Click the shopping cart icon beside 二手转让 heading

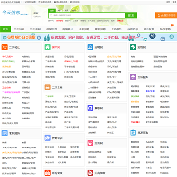(x=5, y=47)
